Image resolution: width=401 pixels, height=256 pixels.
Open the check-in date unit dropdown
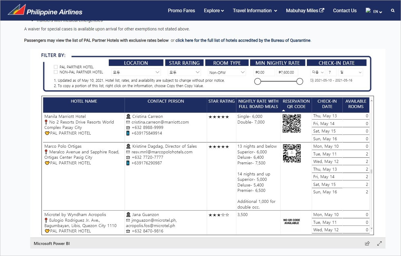351,72
